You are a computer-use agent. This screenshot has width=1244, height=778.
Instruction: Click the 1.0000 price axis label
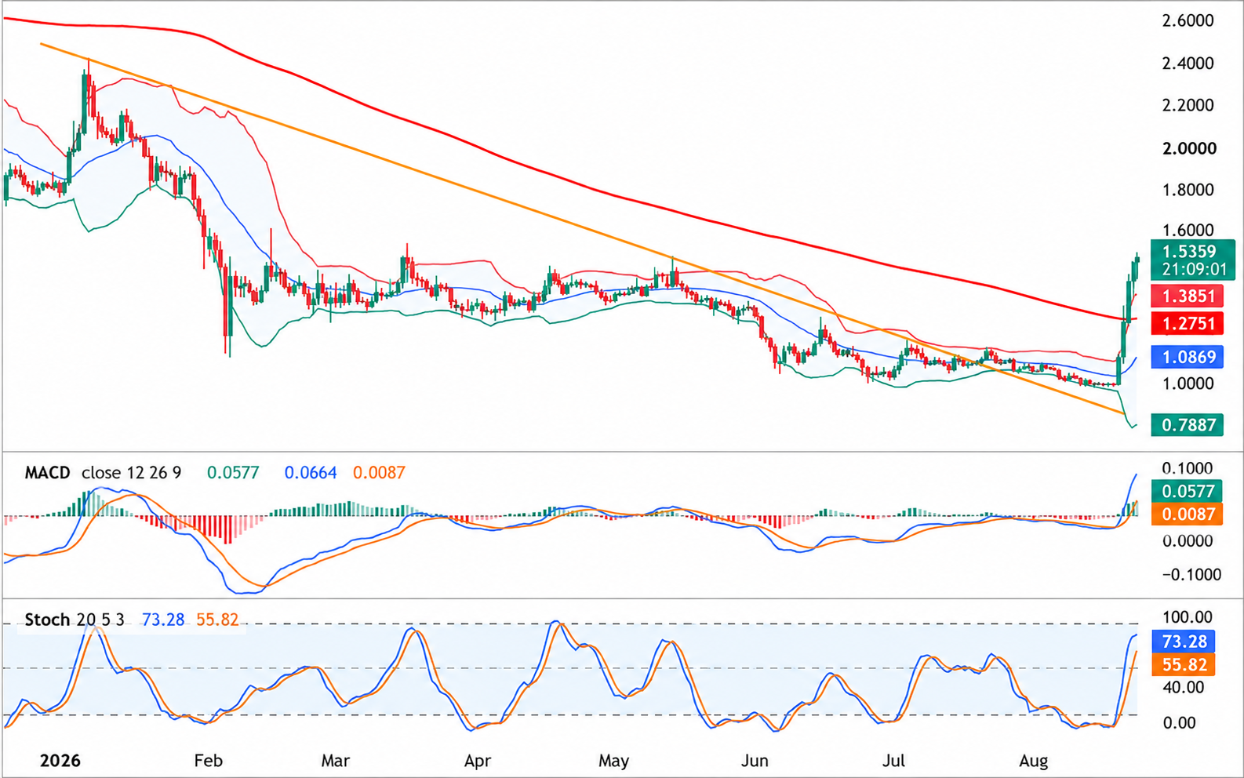[1188, 384]
